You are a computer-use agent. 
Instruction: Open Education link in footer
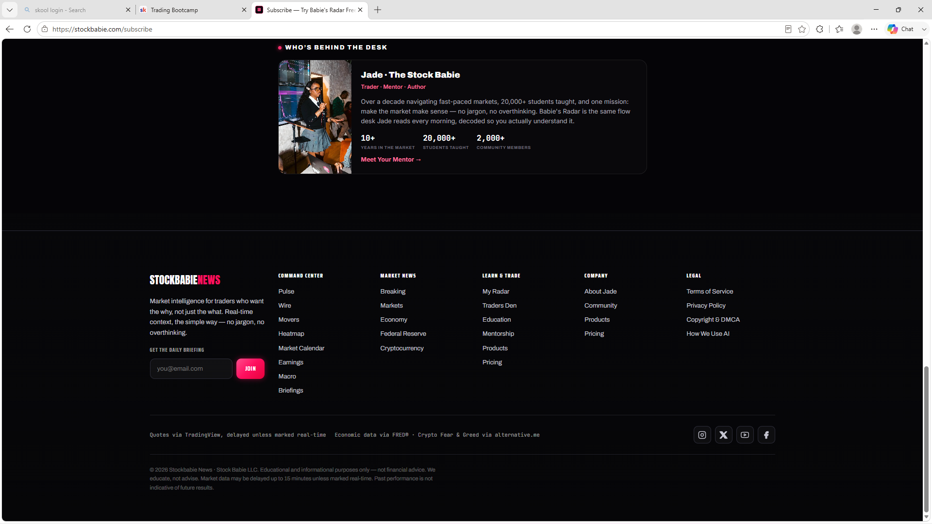point(497,320)
